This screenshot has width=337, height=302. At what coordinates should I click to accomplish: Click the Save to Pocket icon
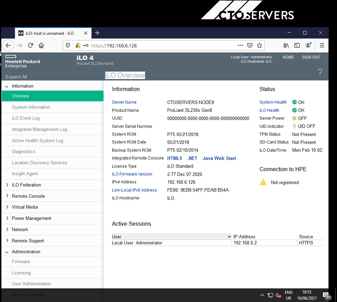coord(250,45)
